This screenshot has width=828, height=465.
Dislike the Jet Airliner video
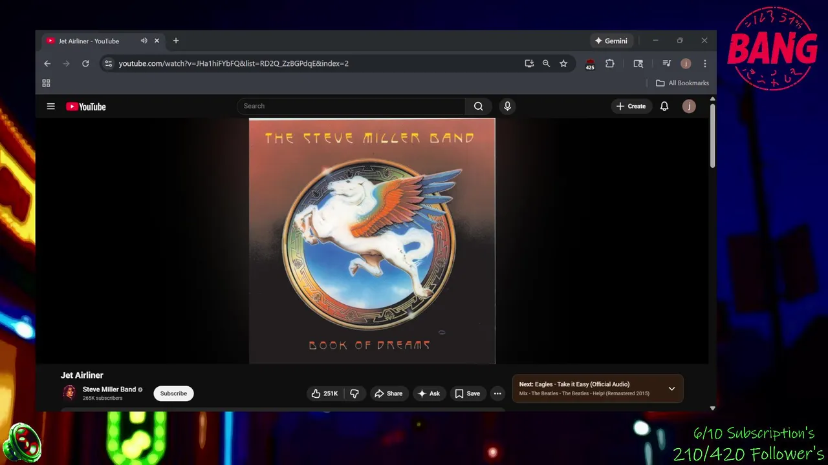(354, 393)
